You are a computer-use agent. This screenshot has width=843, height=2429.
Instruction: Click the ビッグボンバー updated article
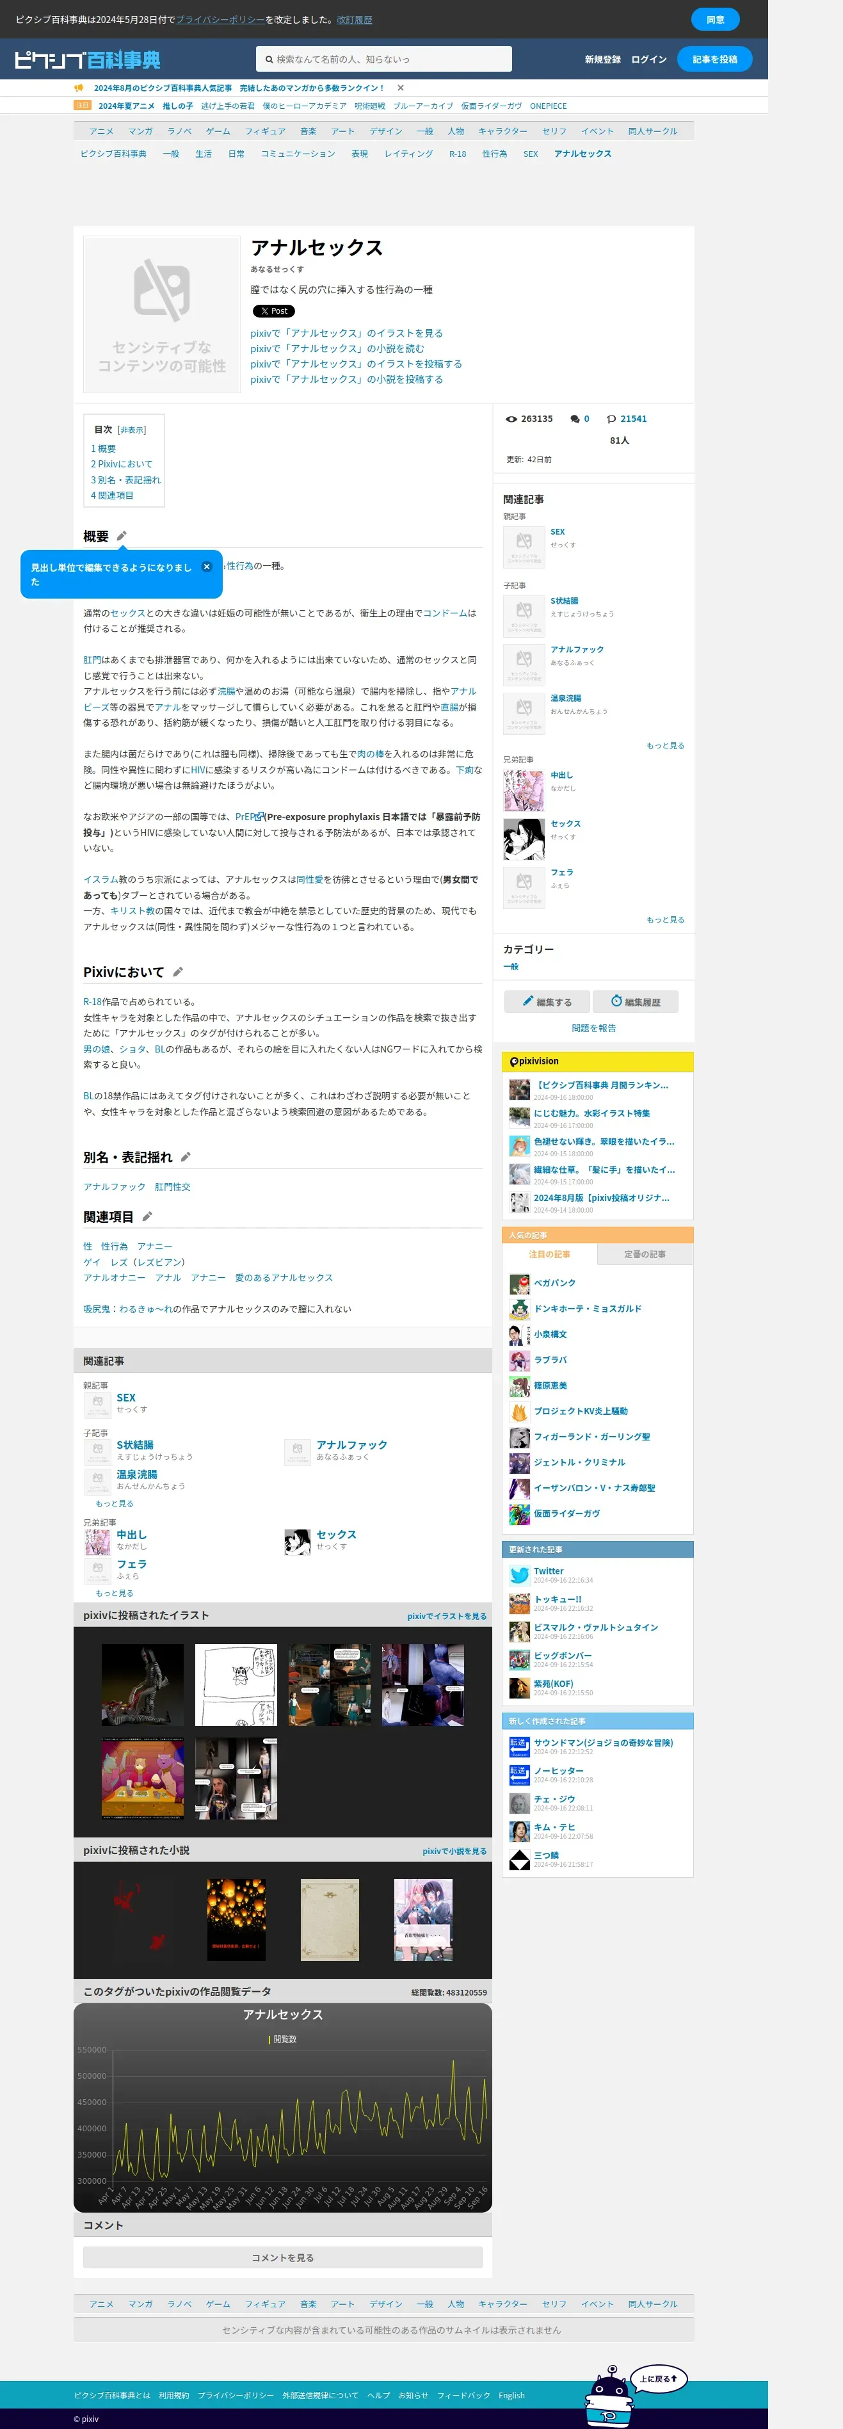[563, 1655]
